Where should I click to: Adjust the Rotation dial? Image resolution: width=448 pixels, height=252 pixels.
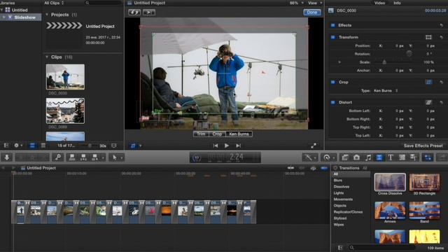[x=409, y=54]
